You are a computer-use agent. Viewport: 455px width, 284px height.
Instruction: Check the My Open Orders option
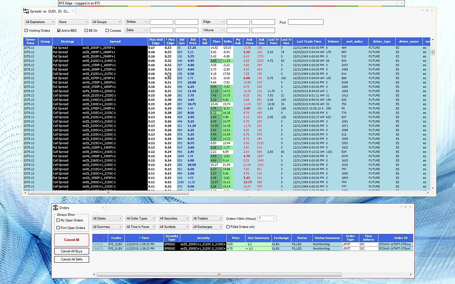point(58,220)
